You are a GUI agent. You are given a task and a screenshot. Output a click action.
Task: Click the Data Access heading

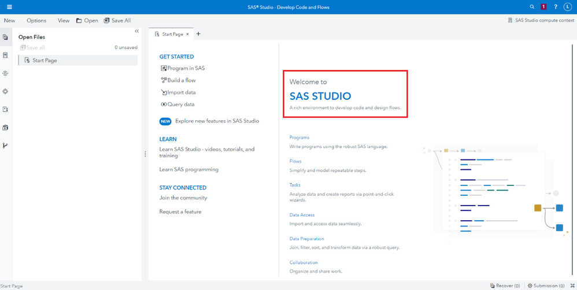coord(302,215)
